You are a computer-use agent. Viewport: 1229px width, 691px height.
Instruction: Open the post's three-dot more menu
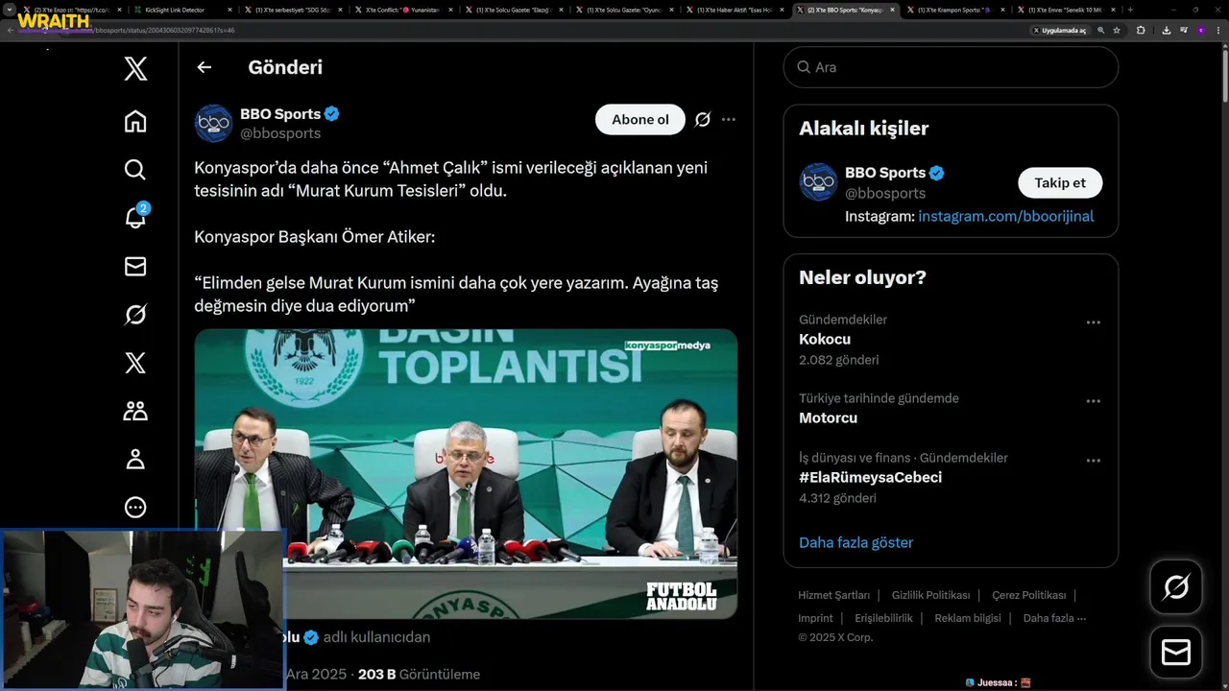pyautogui.click(x=729, y=120)
